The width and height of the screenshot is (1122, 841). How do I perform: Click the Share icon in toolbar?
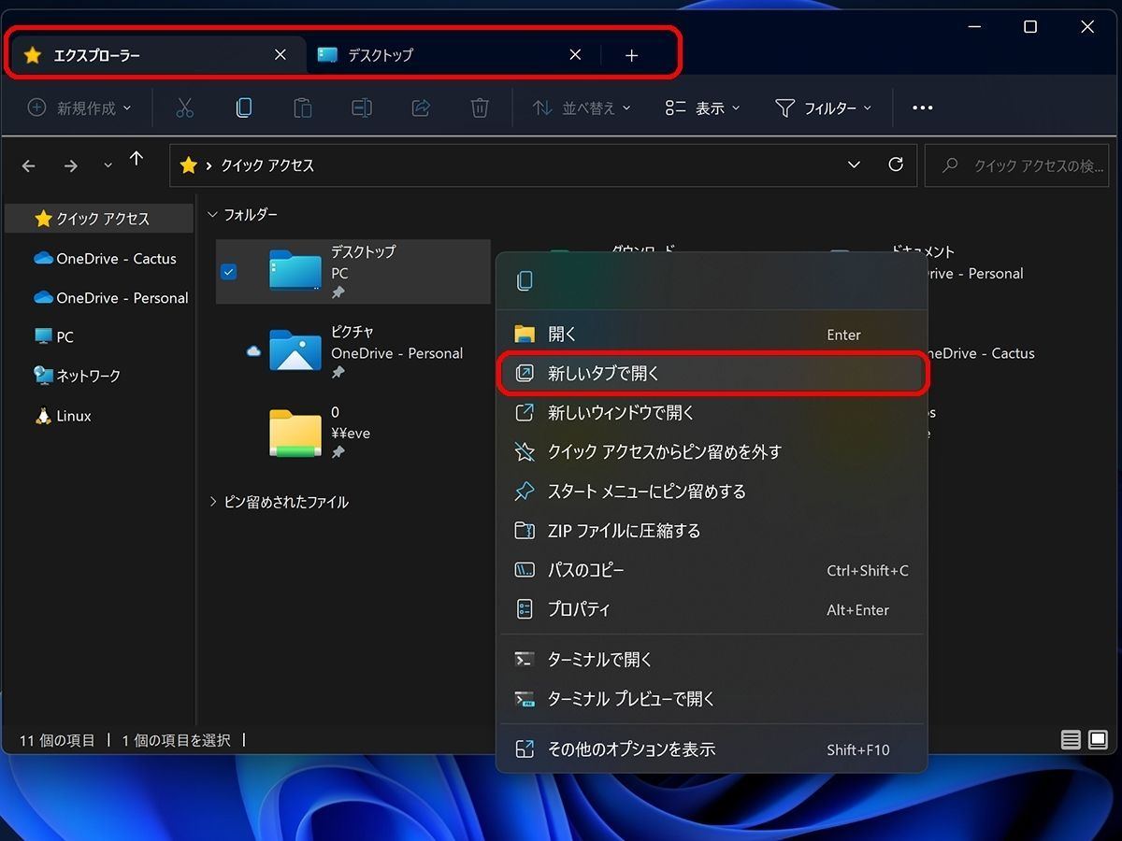pyautogui.click(x=421, y=108)
